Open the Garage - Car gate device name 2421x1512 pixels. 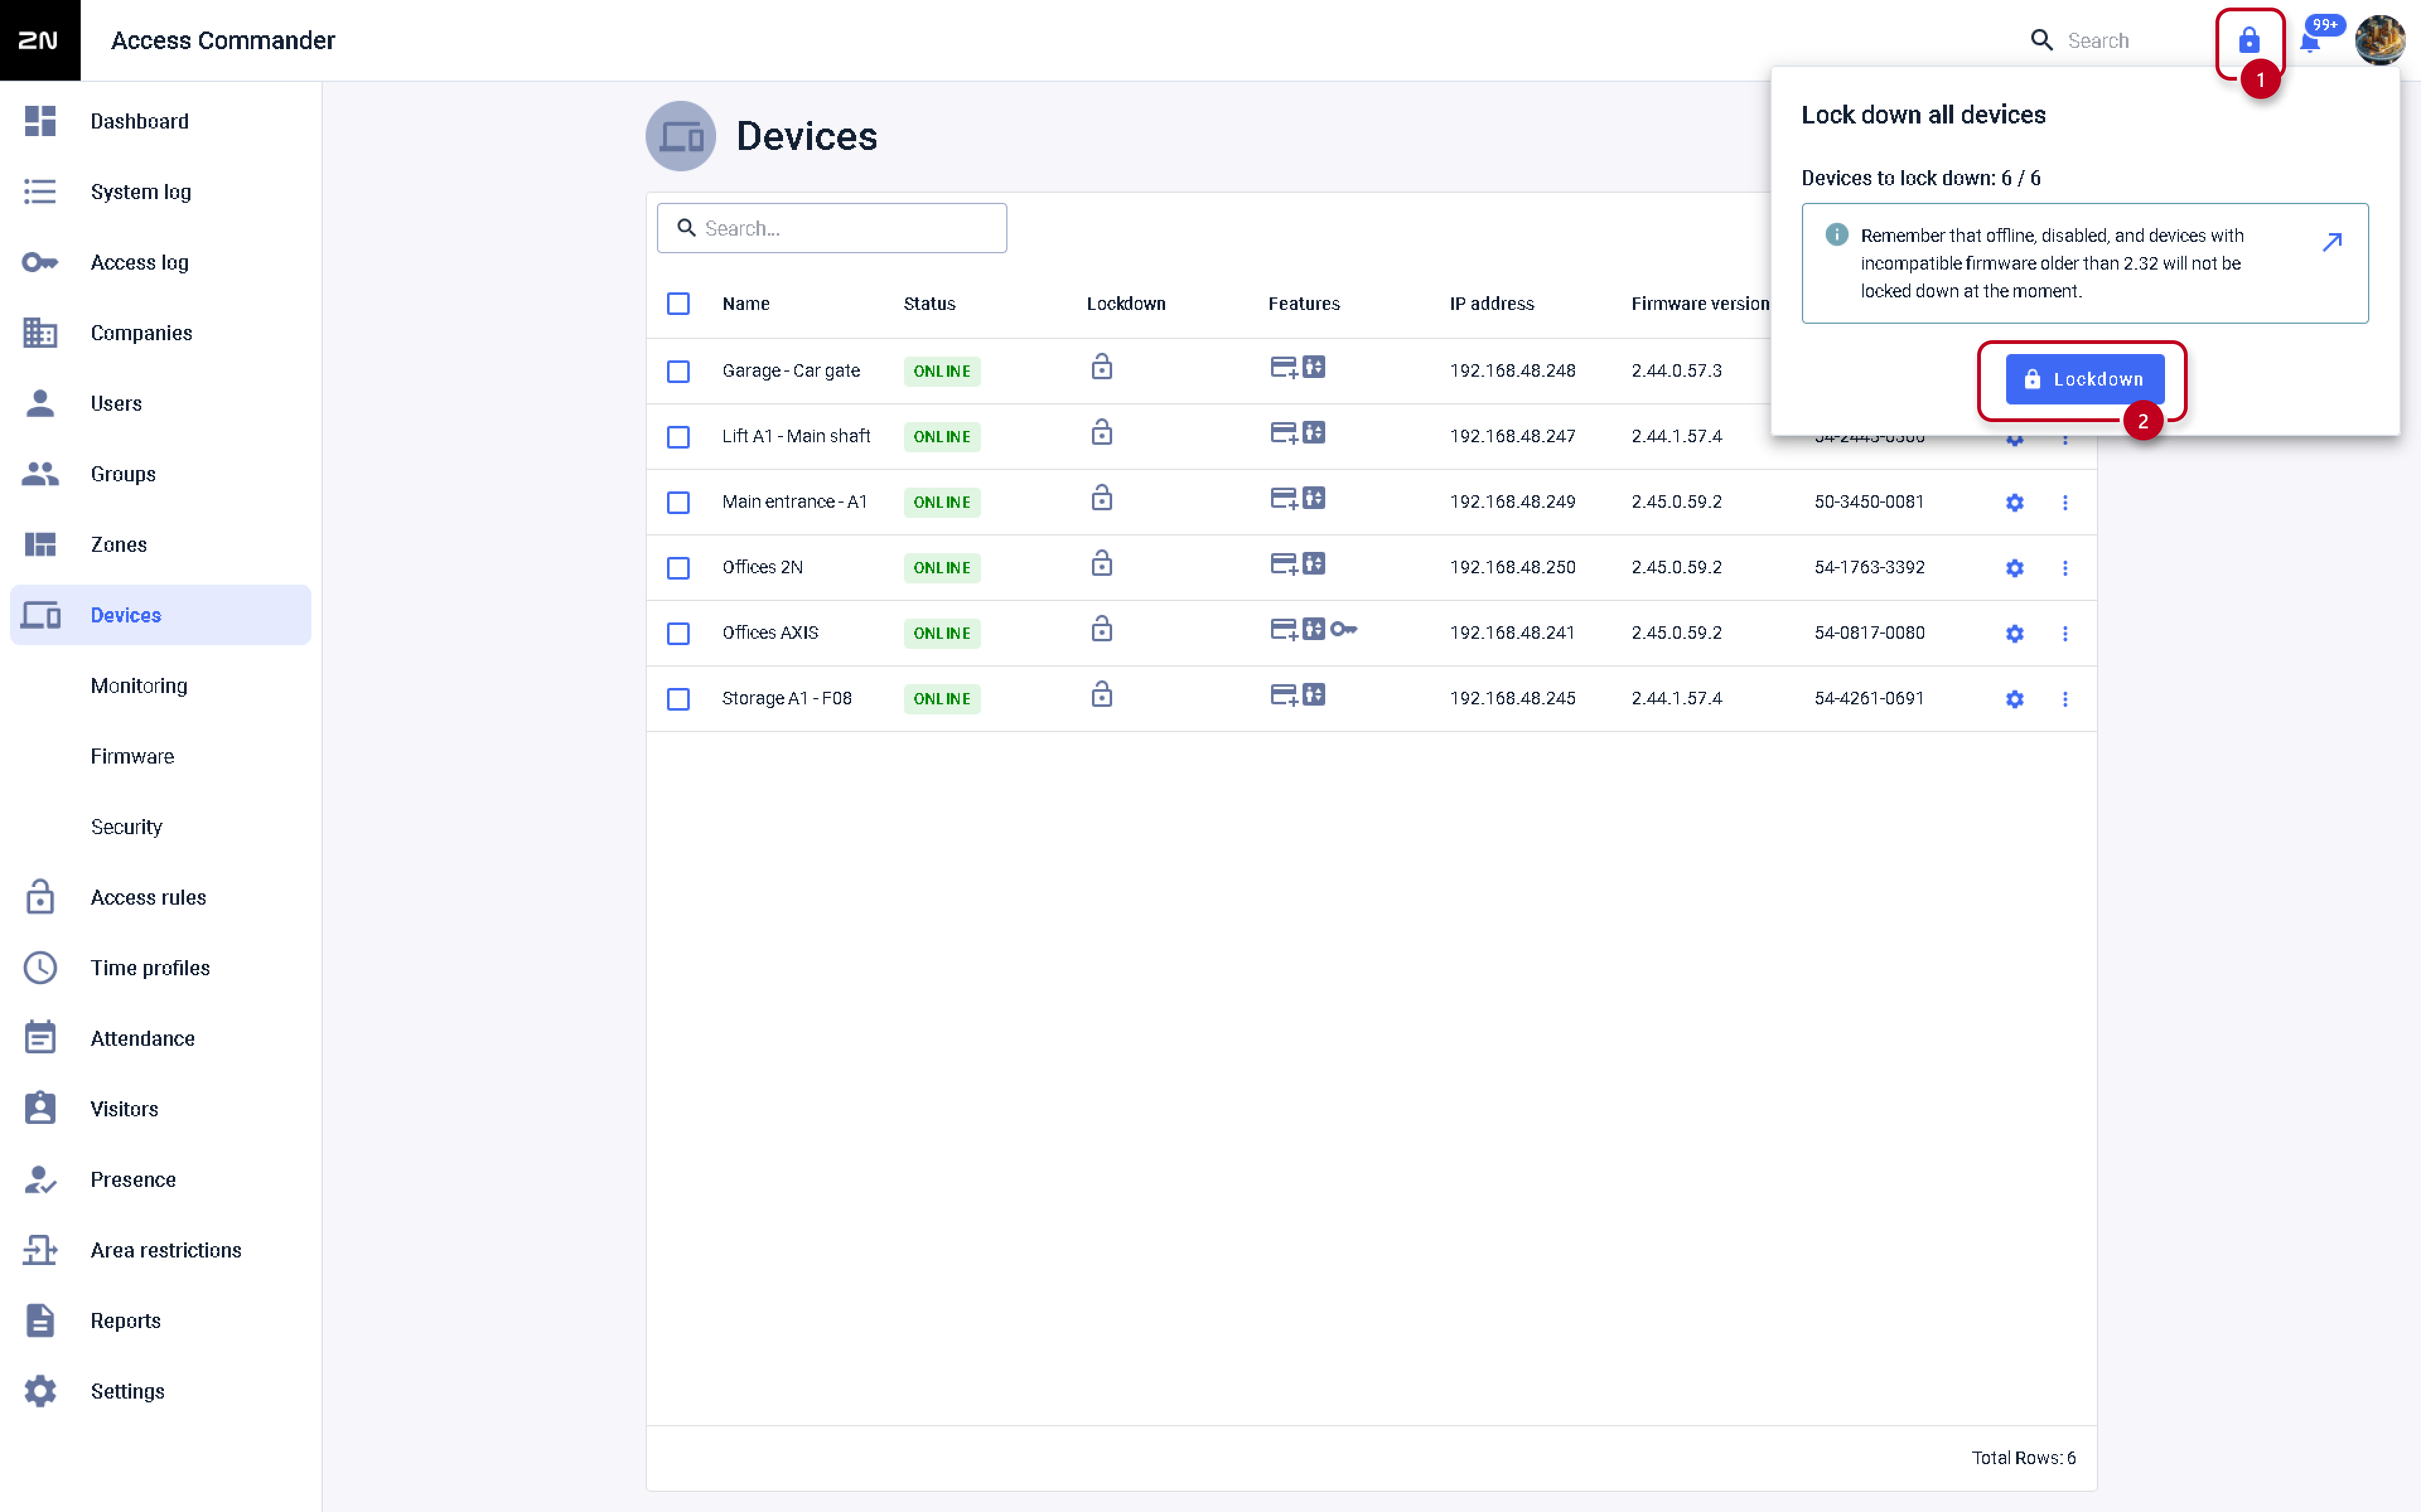[x=791, y=371]
